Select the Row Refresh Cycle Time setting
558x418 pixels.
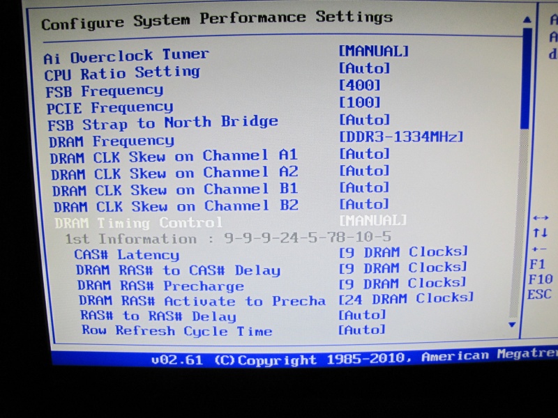177,331
